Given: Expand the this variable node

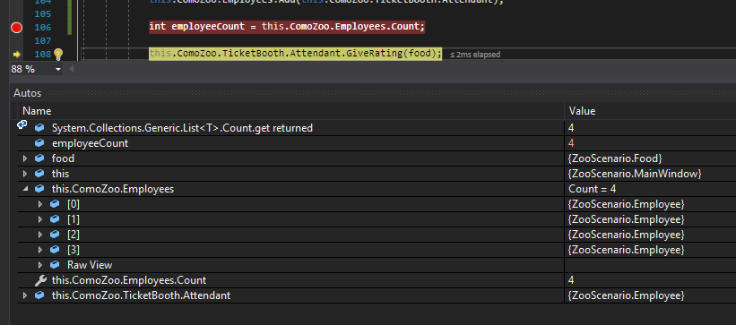Looking at the screenshot, I should coord(25,174).
